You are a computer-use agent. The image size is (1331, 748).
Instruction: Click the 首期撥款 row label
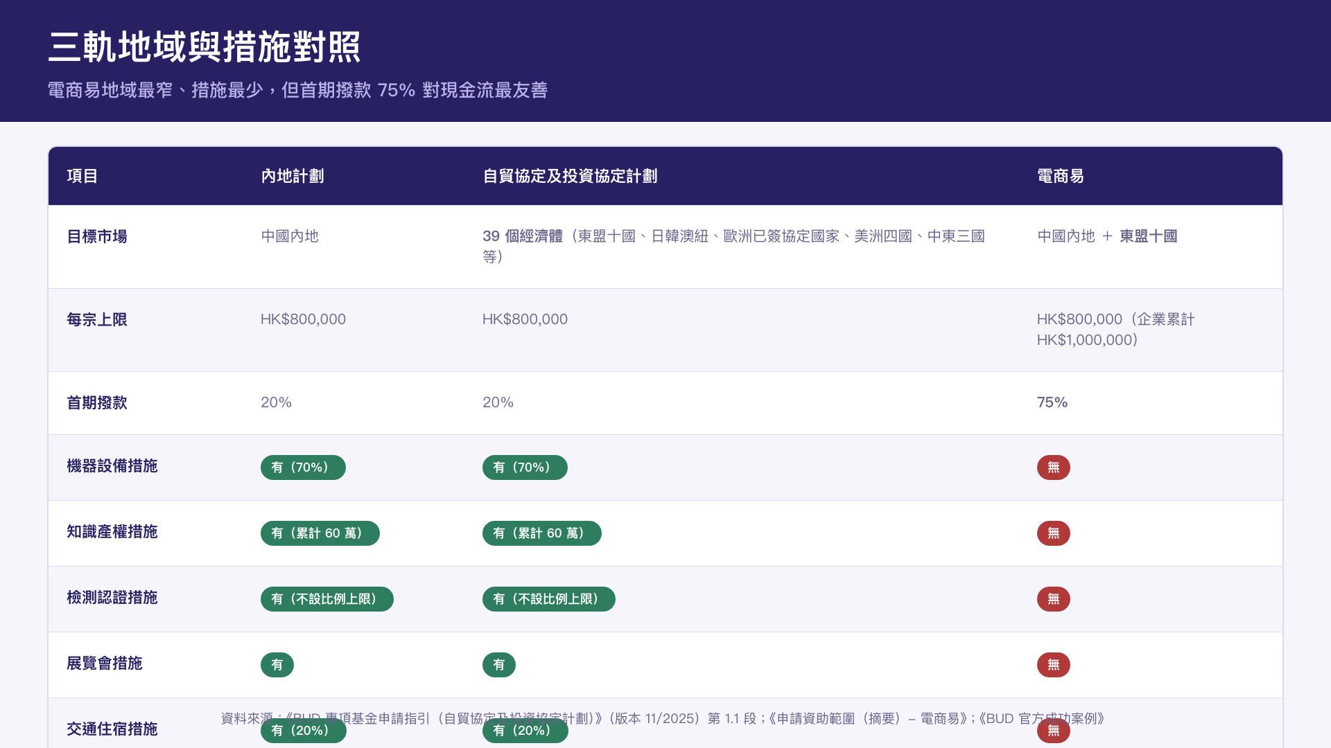(x=97, y=402)
